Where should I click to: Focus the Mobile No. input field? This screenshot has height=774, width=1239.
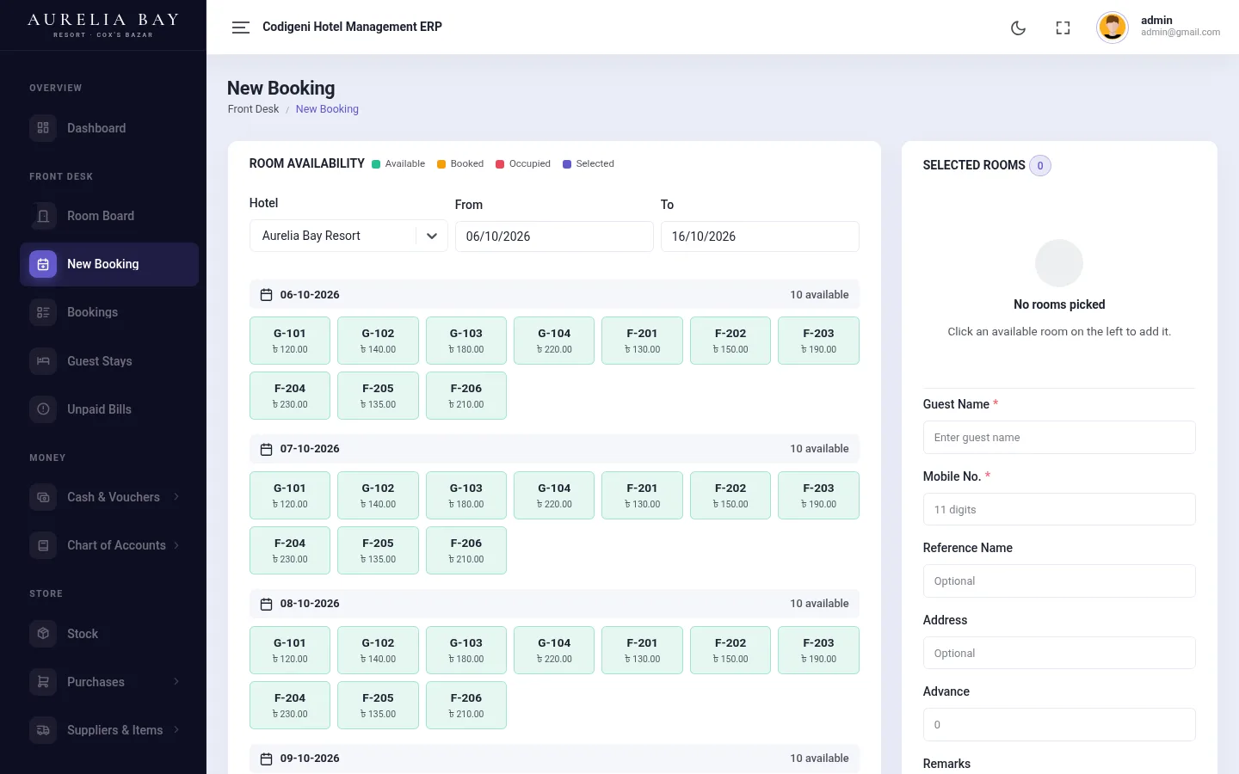click(x=1059, y=509)
